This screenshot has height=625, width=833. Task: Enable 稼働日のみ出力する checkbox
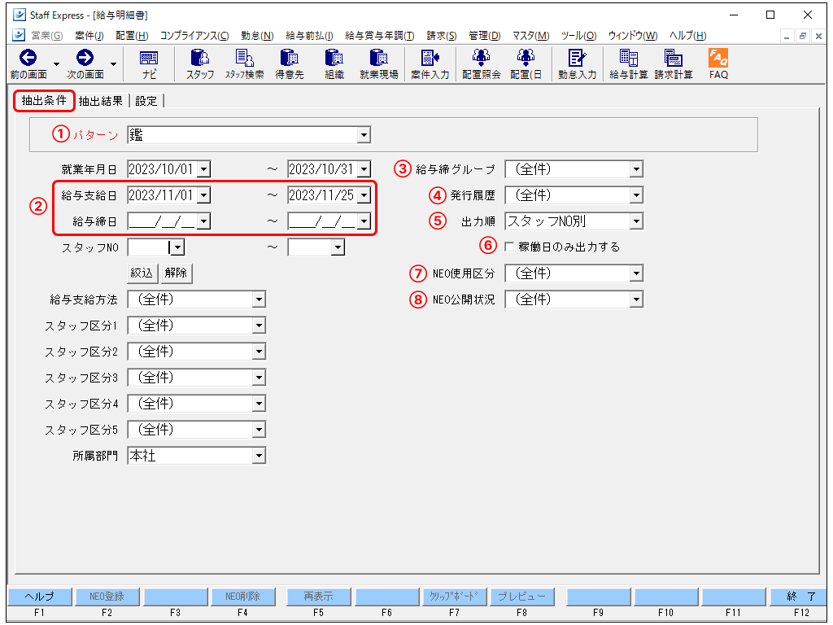509,247
